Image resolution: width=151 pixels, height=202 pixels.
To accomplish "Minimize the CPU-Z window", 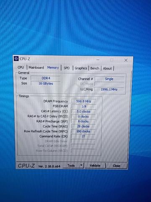I will (98, 60).
